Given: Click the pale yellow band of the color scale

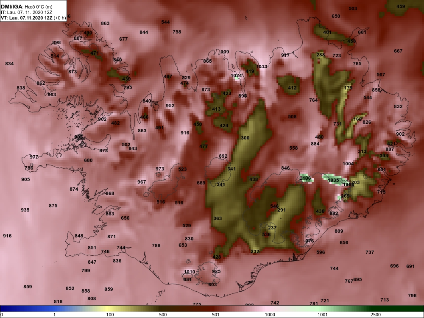Looking at the screenshot, I should [x=108, y=309].
